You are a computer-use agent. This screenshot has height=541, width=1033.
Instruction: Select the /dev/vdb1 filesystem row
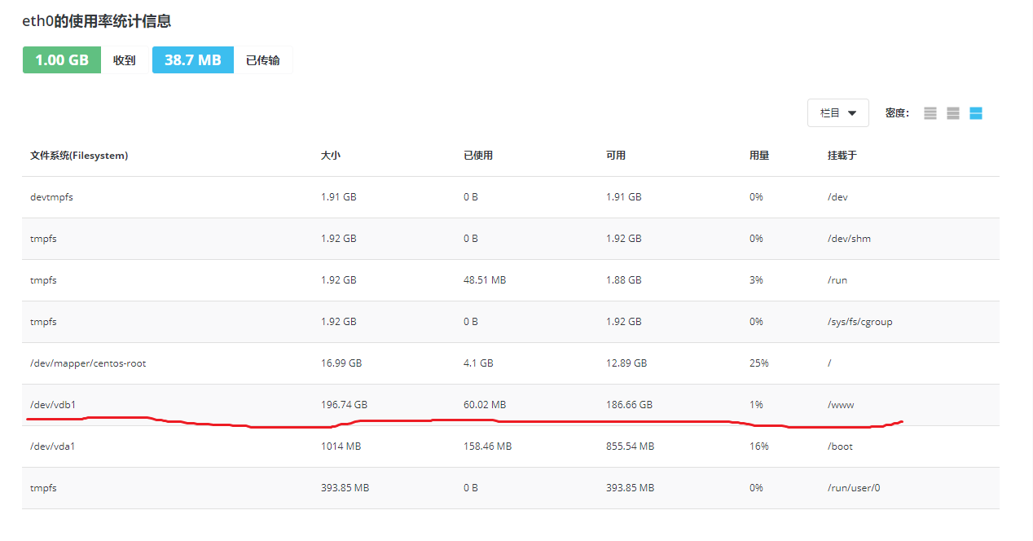click(x=53, y=405)
